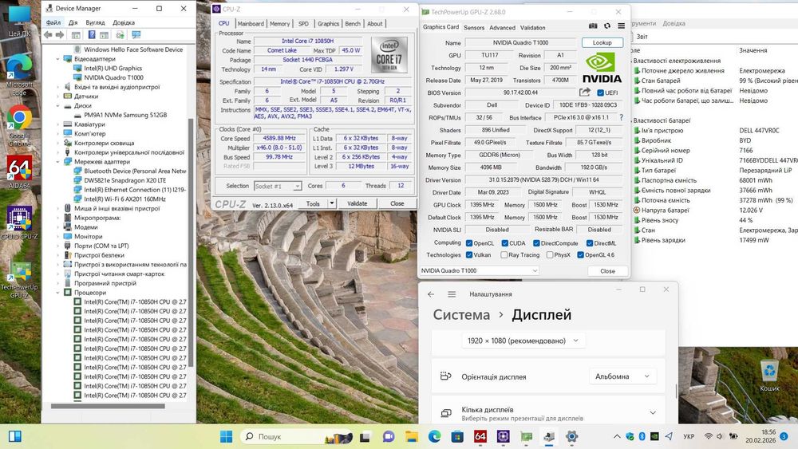The width and height of the screenshot is (798, 449).
Task: Click Device Manager horizontal scrollbar
Action: (108, 406)
